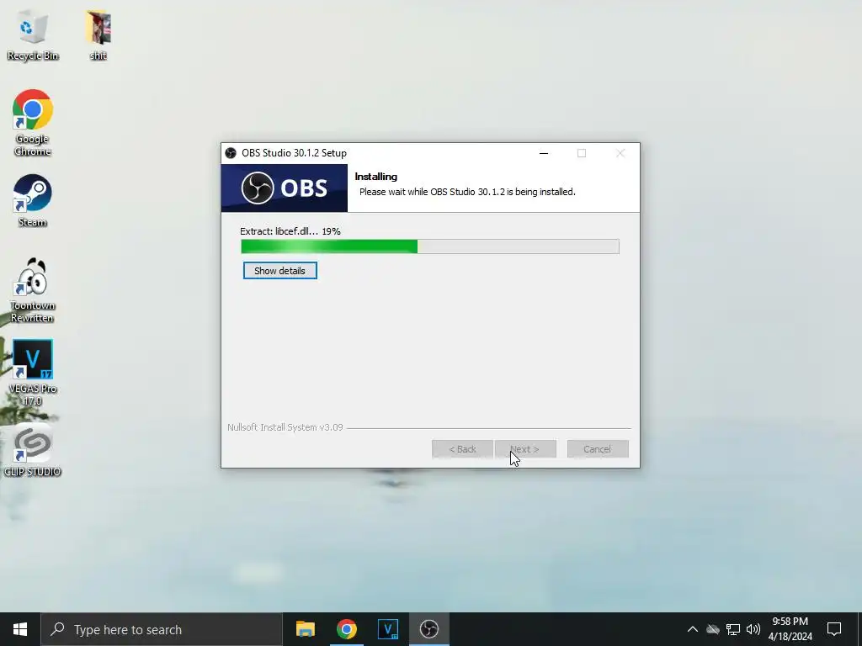Screen dimensions: 862x646
Task: Open the OneDrive cloud tray icon
Action: pos(713,629)
